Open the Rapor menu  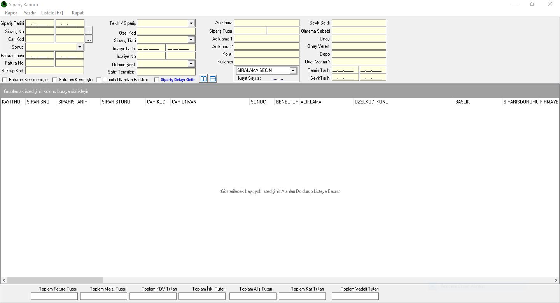click(x=11, y=13)
